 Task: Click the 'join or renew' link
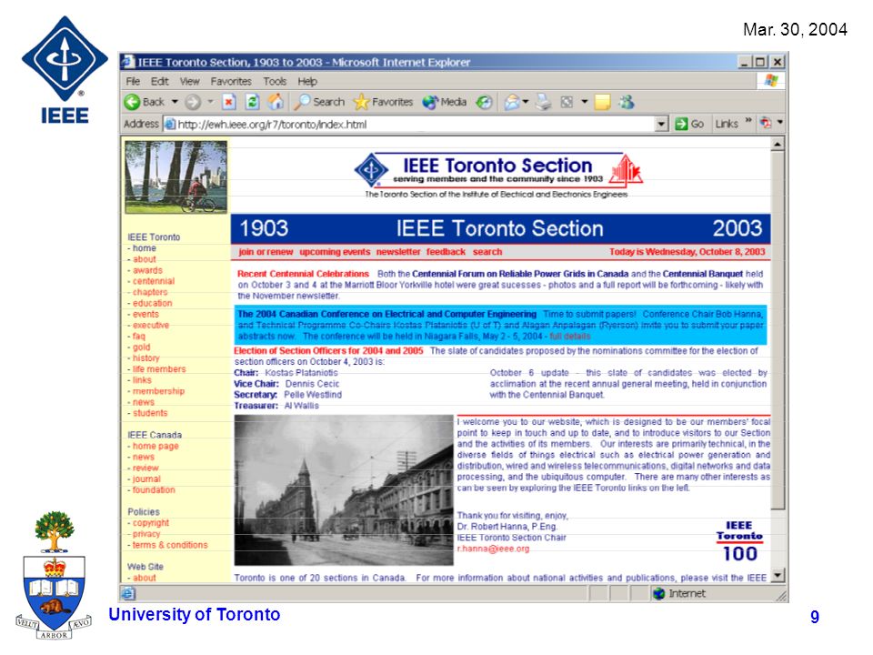pos(266,252)
